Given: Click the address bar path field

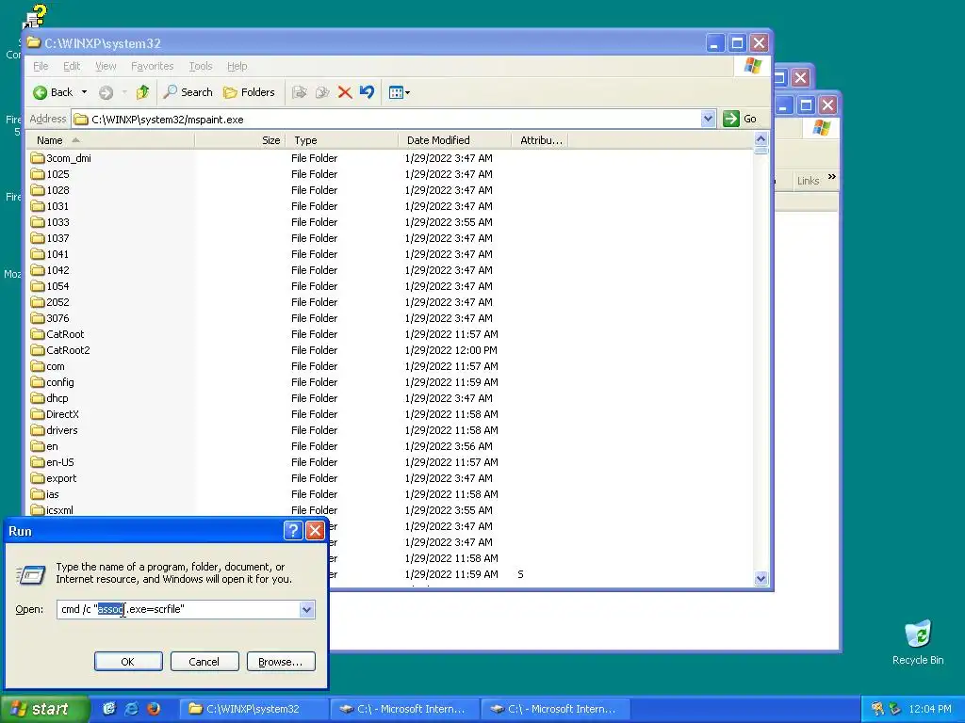Looking at the screenshot, I should click(386, 120).
